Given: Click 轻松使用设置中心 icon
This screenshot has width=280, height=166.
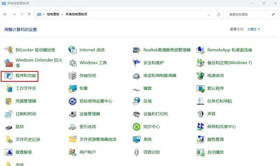Looking at the screenshot, I should point(73,101).
